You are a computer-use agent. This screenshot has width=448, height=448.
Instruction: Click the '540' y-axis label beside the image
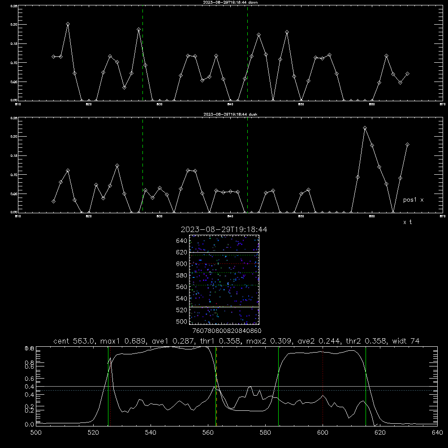tap(182, 298)
